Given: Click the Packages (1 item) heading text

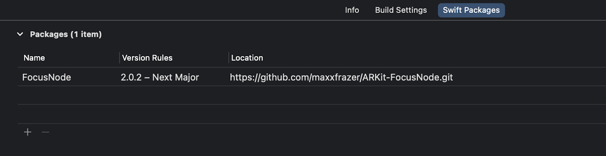Looking at the screenshot, I should (x=66, y=34).
